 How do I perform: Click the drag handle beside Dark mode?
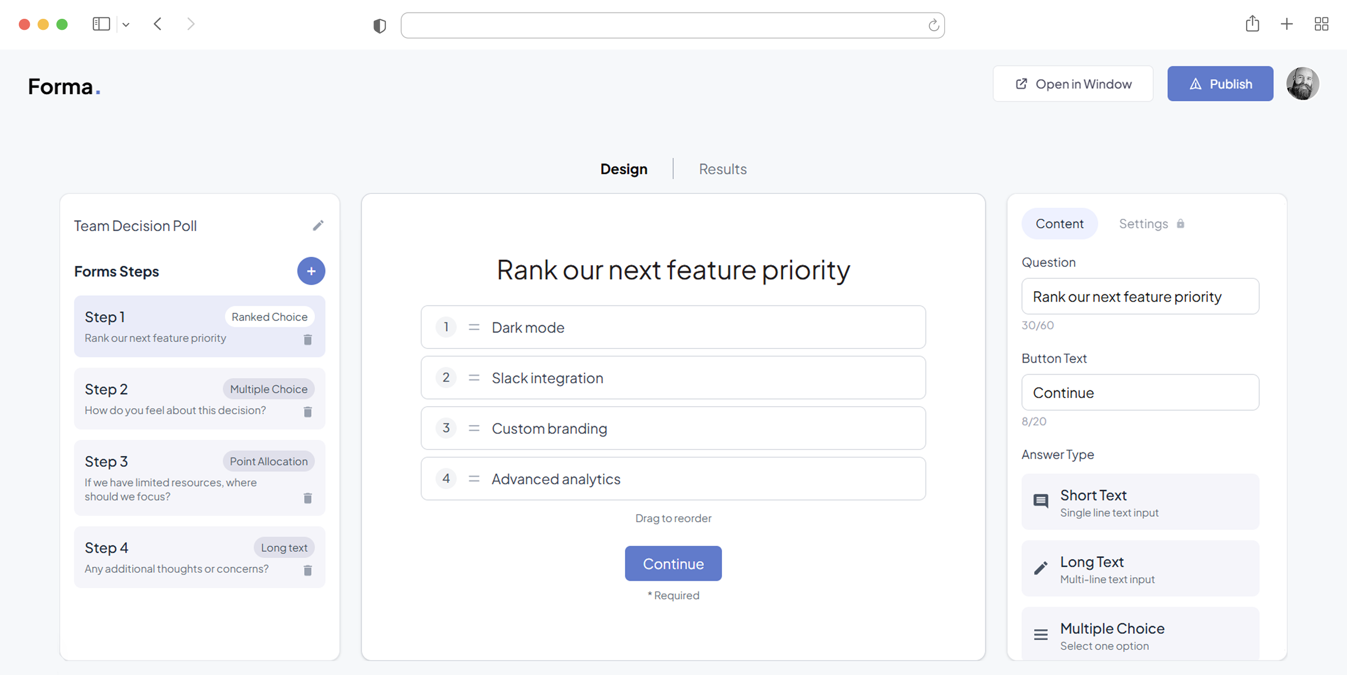pos(474,327)
